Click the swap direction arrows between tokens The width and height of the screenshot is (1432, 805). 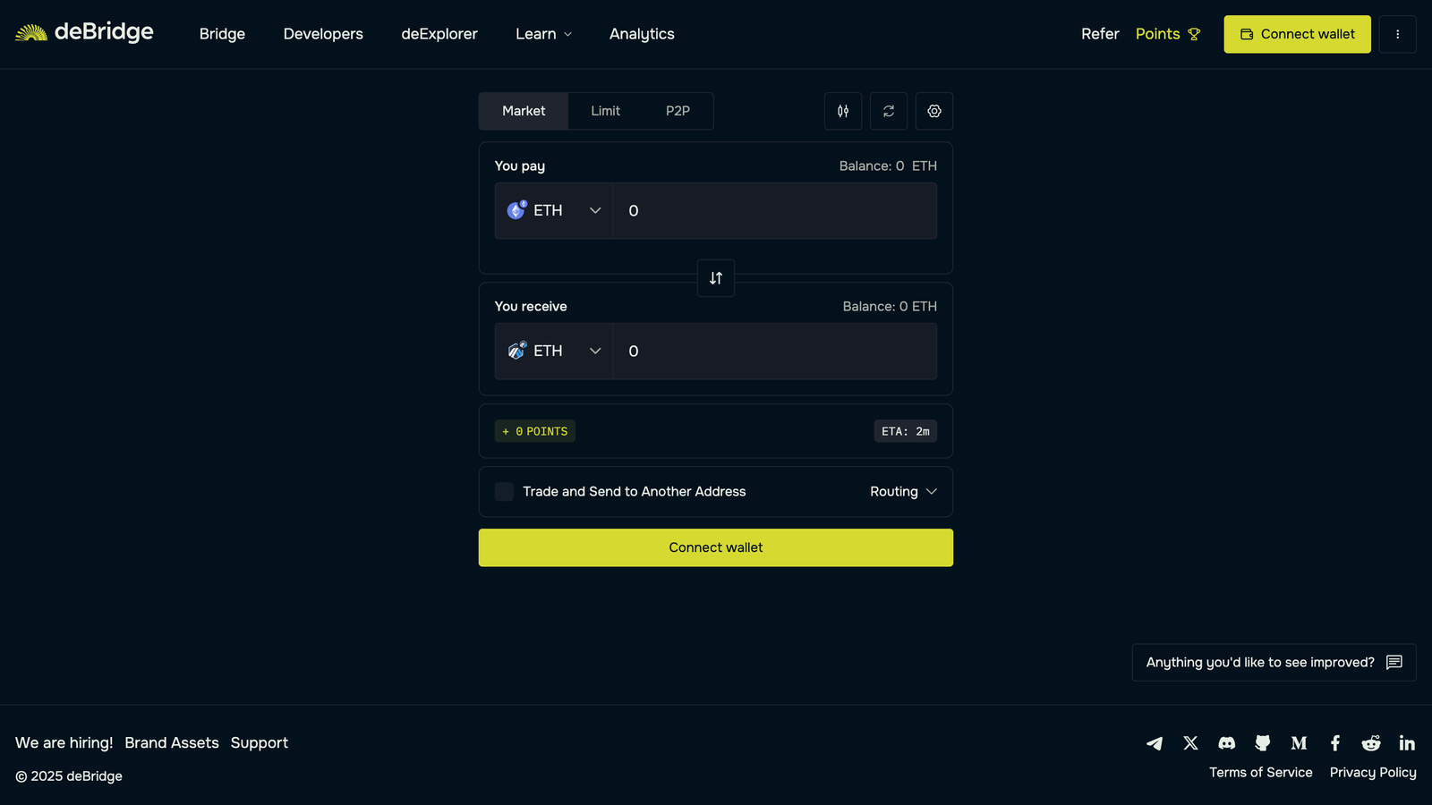tap(715, 278)
